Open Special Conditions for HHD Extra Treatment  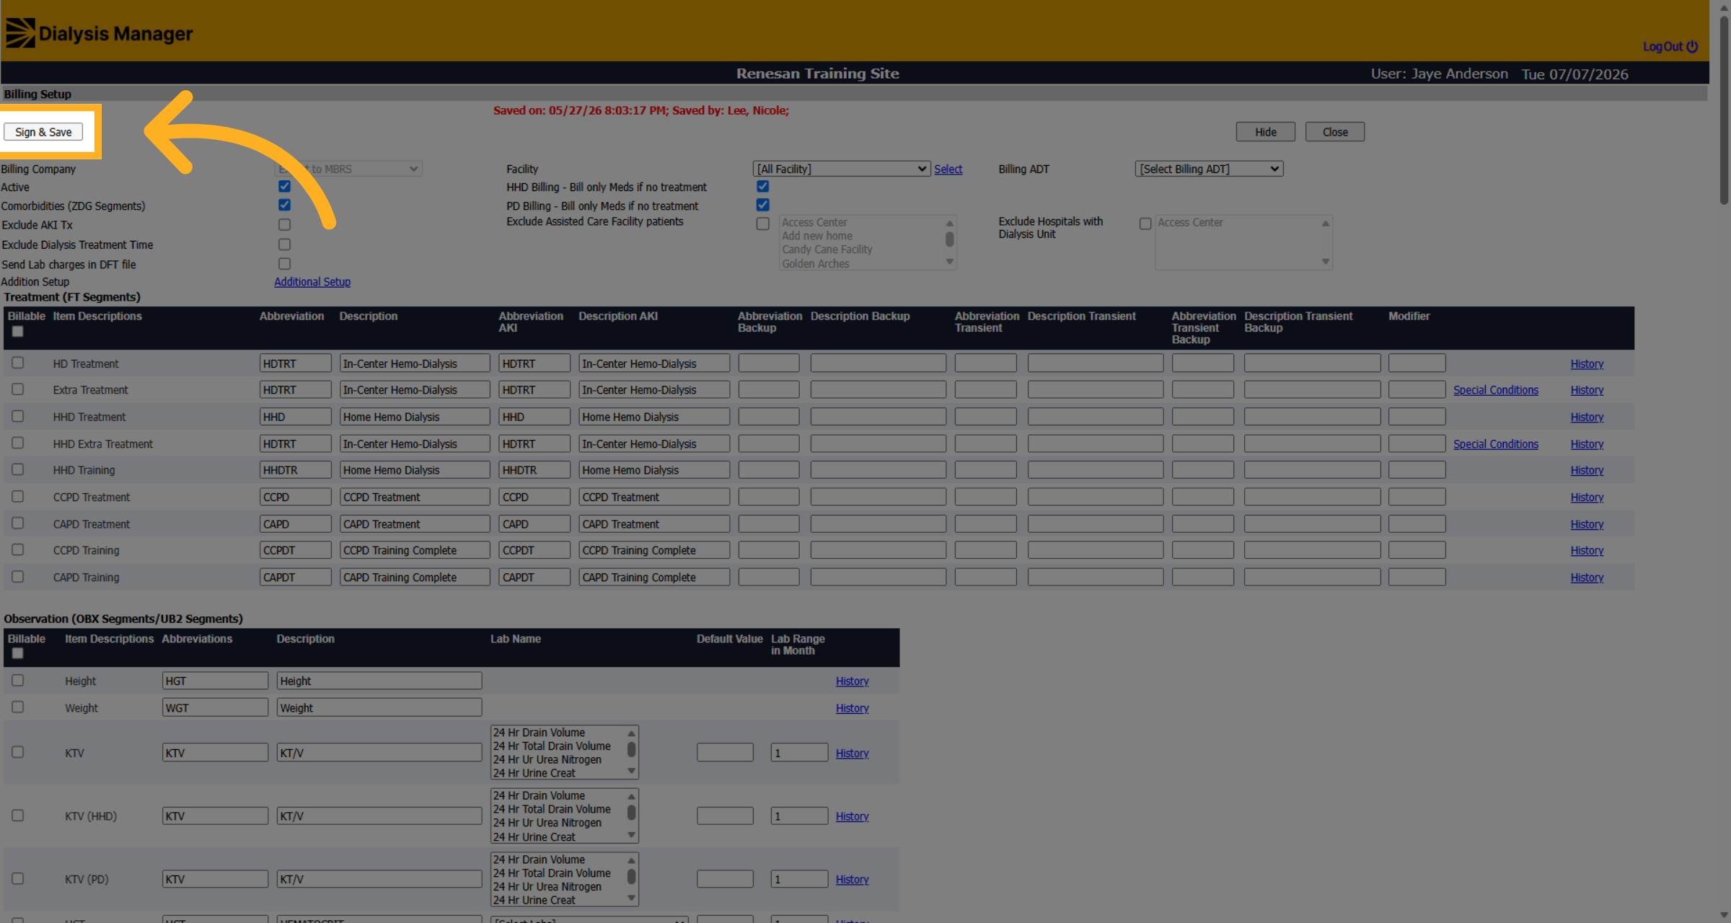click(1495, 444)
